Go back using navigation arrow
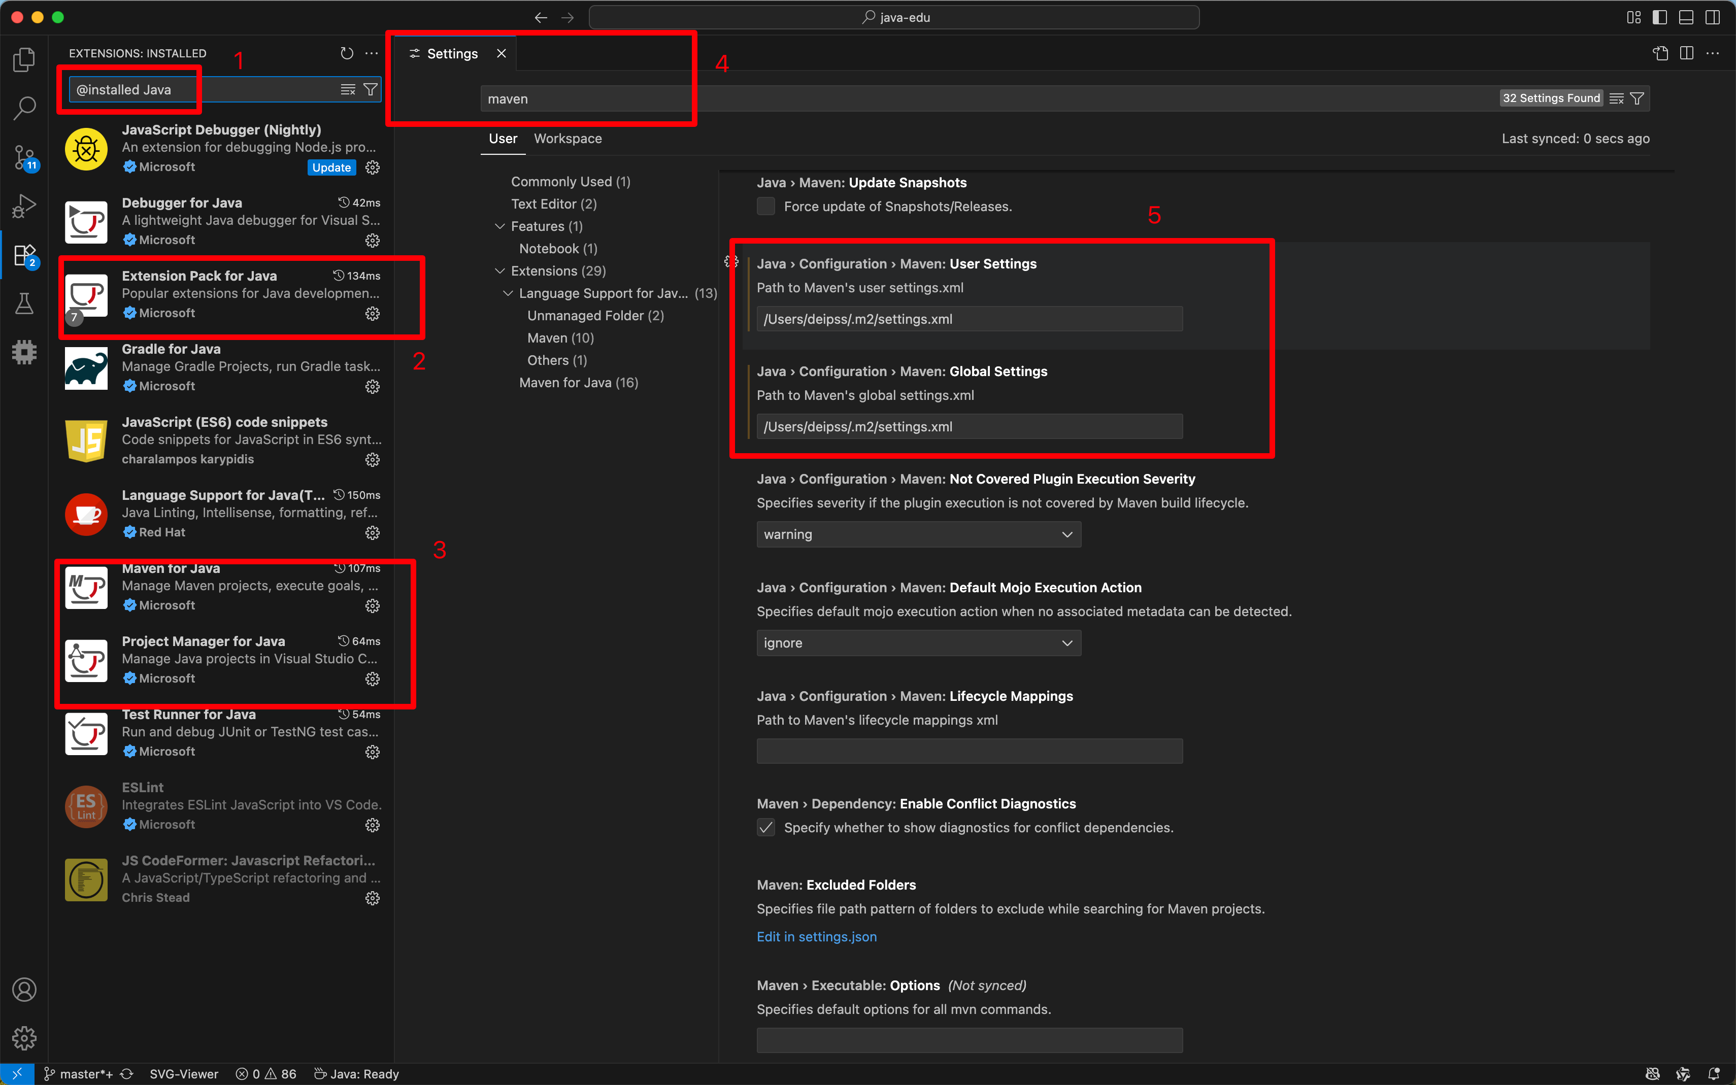The height and width of the screenshot is (1085, 1736). click(x=541, y=17)
